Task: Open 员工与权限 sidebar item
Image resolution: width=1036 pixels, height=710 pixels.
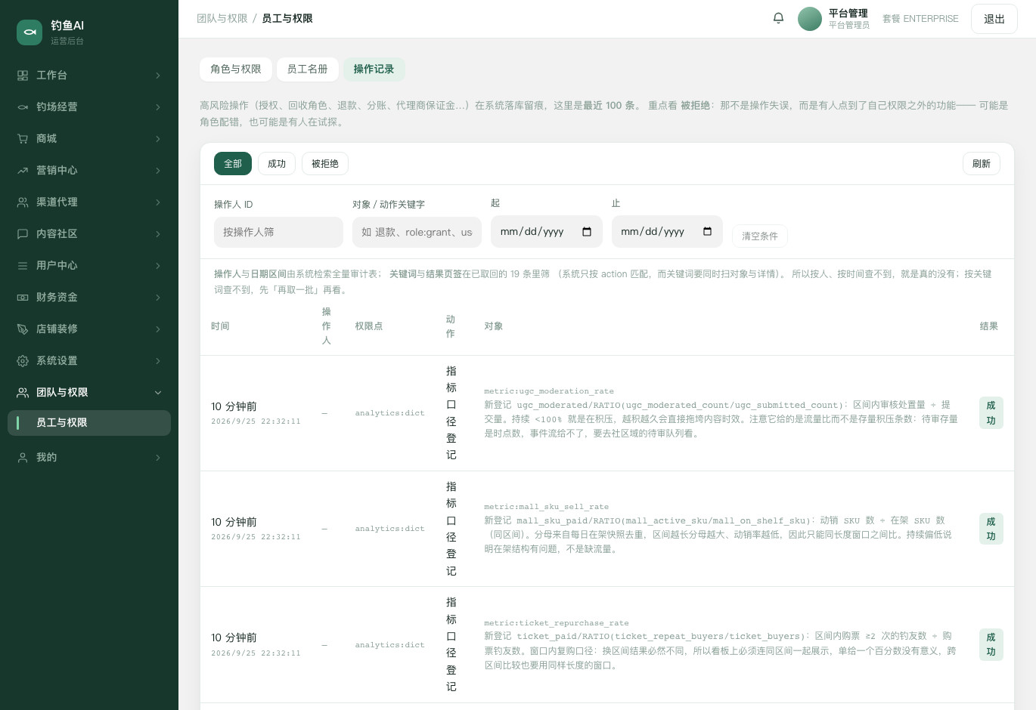Action: [89, 423]
